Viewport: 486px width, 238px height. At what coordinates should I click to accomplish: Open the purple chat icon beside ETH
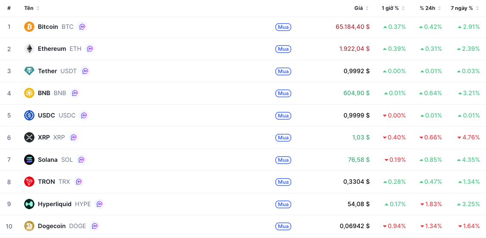coord(90,49)
